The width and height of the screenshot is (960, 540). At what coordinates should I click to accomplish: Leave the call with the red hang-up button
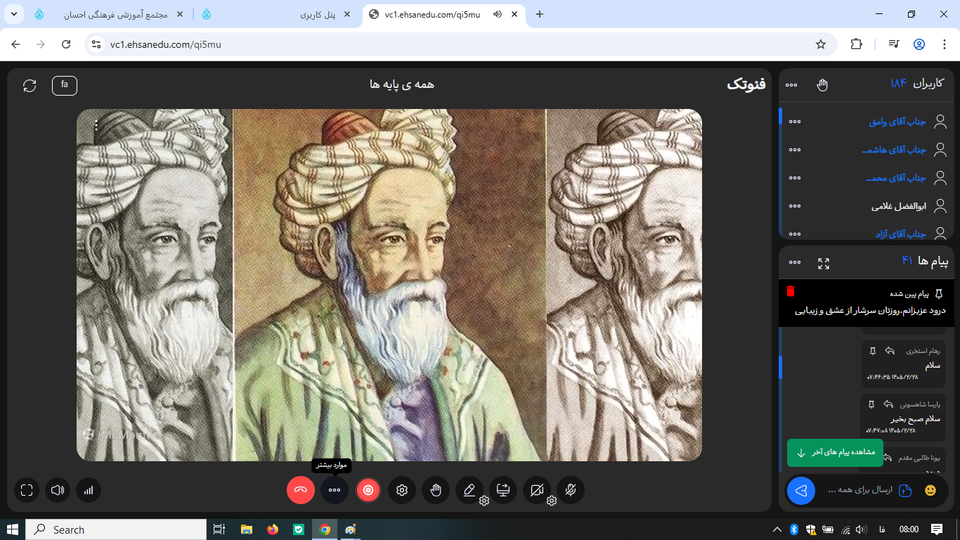click(301, 490)
